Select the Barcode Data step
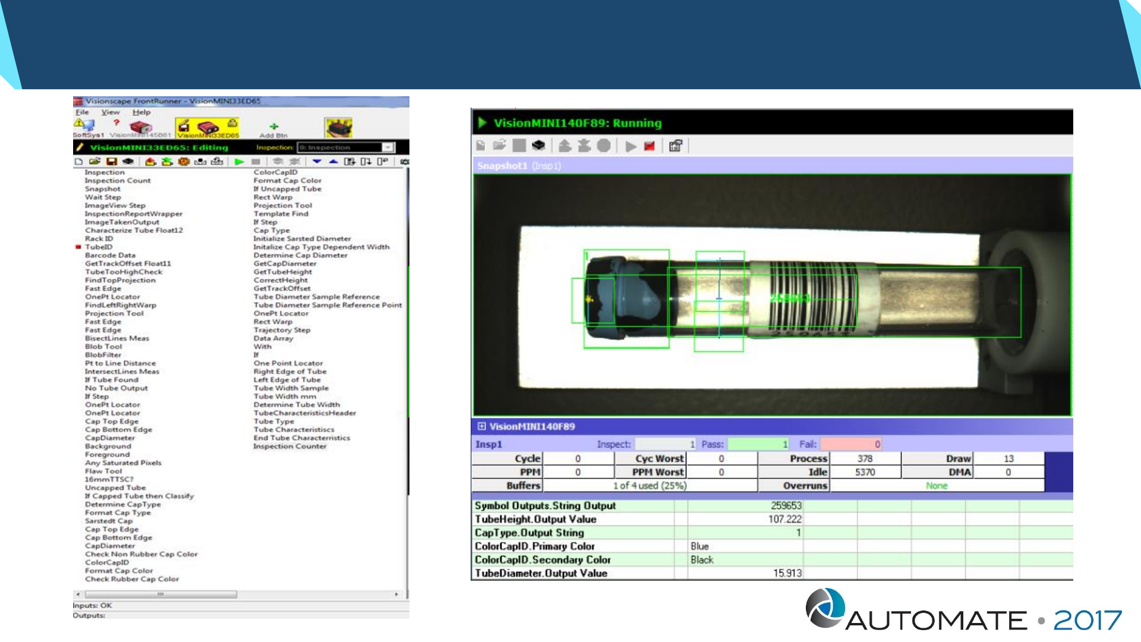The height and width of the screenshot is (642, 1141). [110, 256]
